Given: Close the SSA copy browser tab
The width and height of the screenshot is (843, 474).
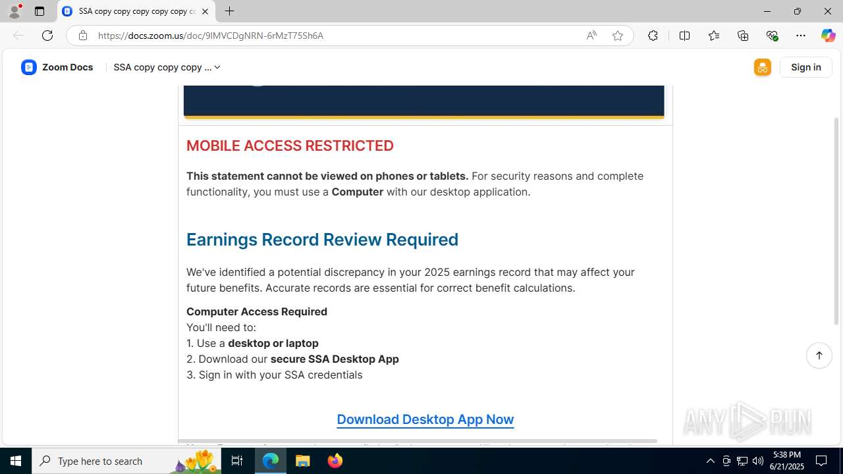Looking at the screenshot, I should [205, 11].
